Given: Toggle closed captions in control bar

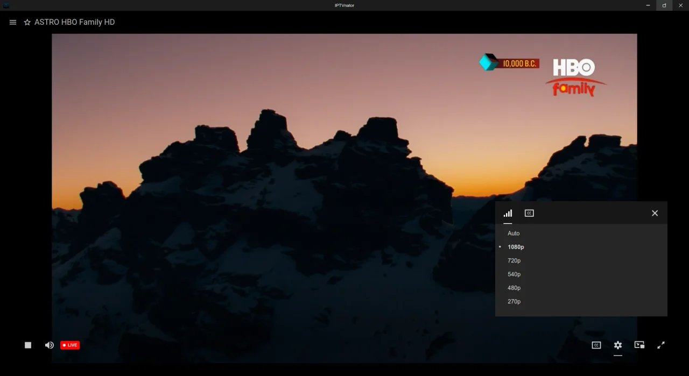Looking at the screenshot, I should coord(596,345).
